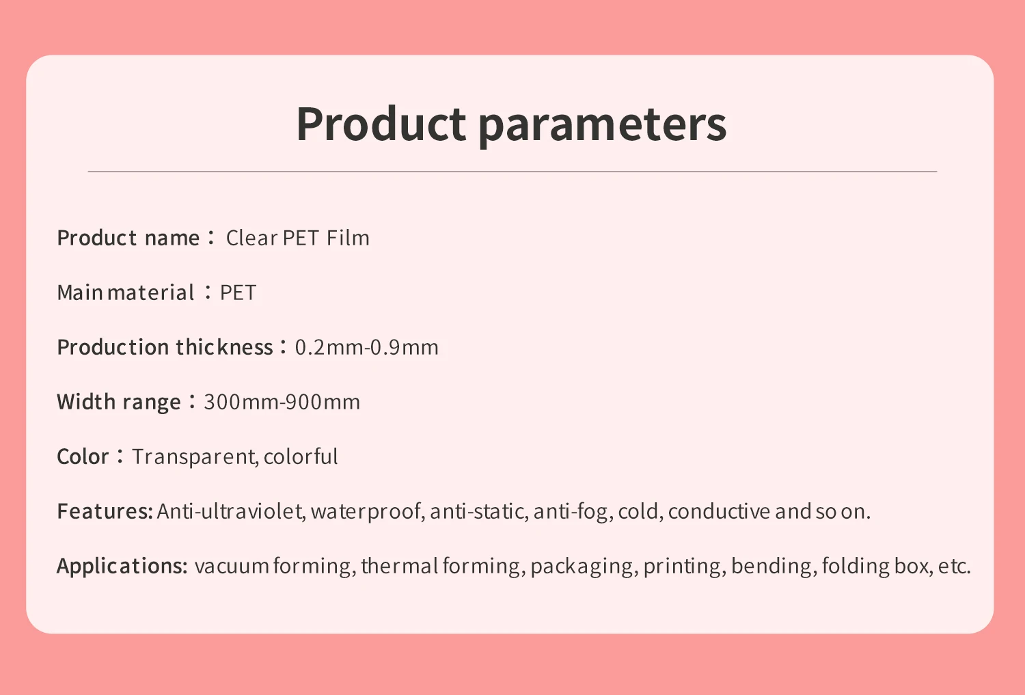Click the 0.2mm-0.9mm thickness value
This screenshot has width=1025, height=695.
[367, 347]
